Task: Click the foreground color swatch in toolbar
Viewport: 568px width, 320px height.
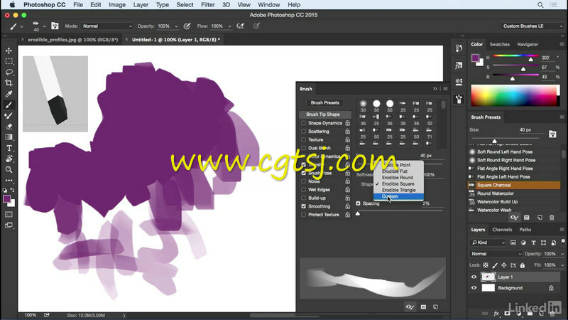Action: click(x=6, y=199)
